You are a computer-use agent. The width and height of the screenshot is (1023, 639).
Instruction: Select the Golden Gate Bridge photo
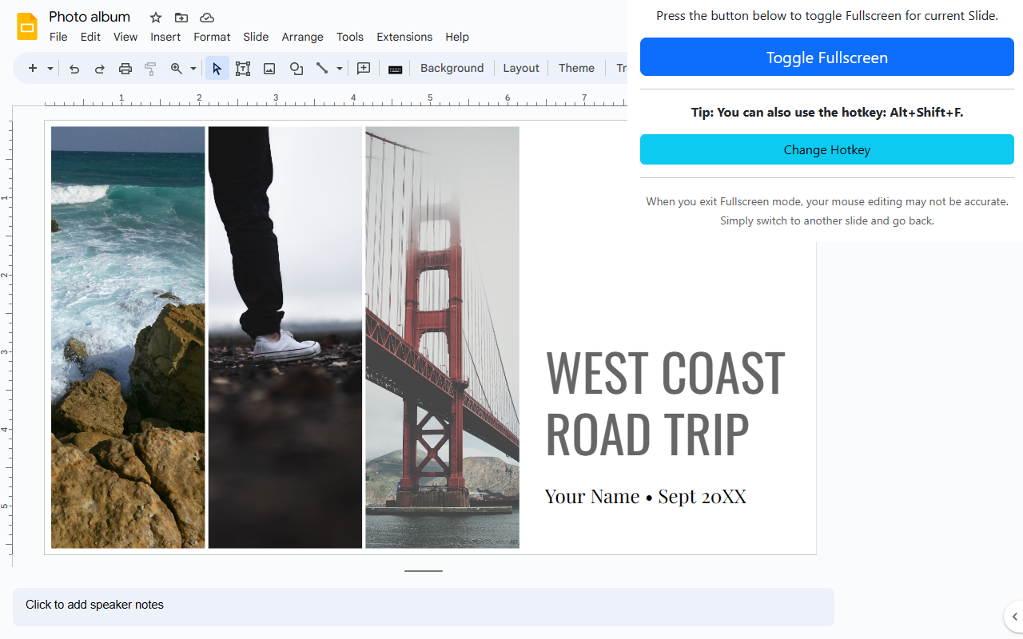[x=442, y=337]
